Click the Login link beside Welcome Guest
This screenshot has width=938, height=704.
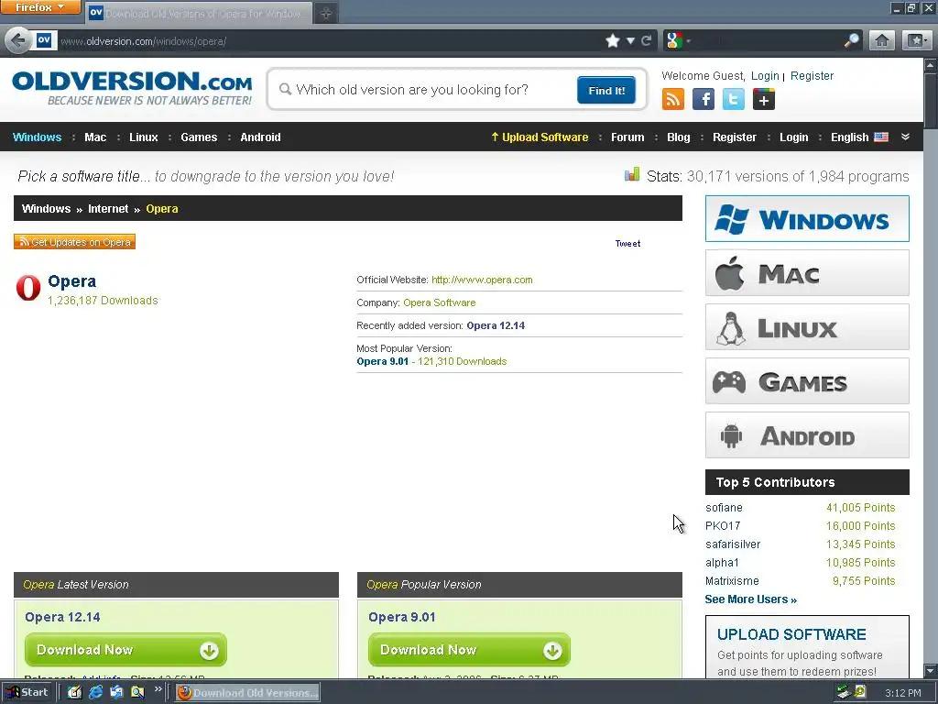tap(765, 76)
